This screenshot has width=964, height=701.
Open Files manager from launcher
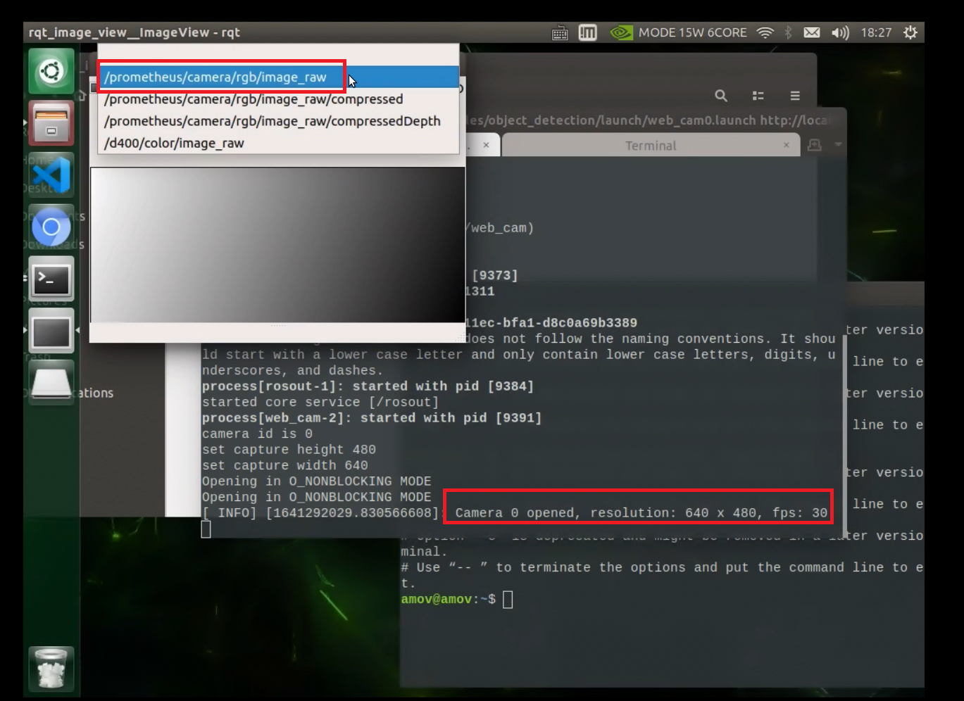[51, 123]
